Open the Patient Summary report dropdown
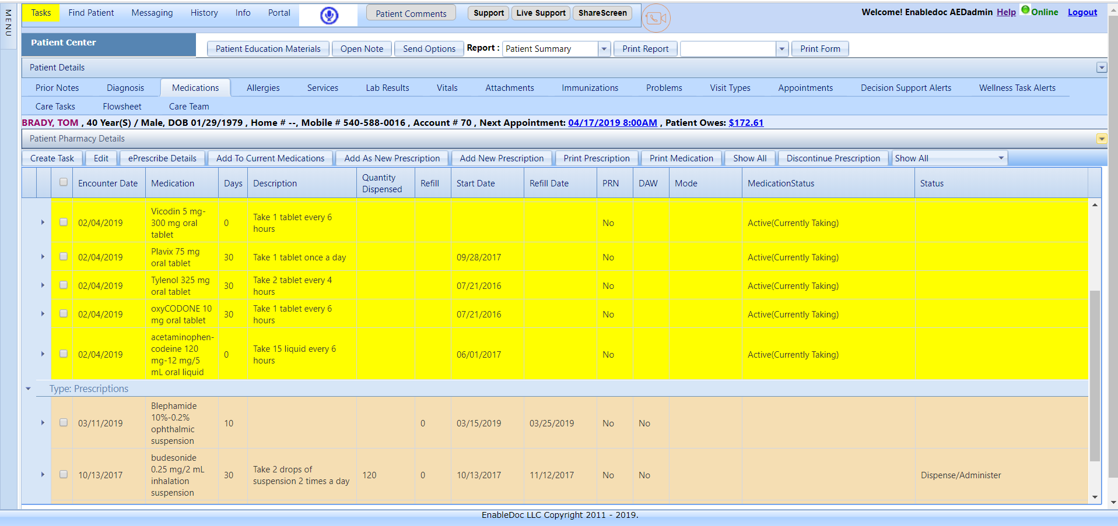The width and height of the screenshot is (1118, 526). 604,49
